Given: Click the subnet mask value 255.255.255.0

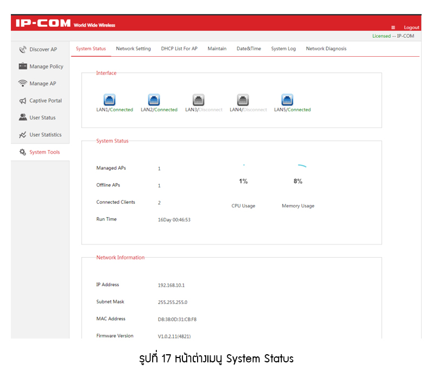Looking at the screenshot, I should point(173,302).
